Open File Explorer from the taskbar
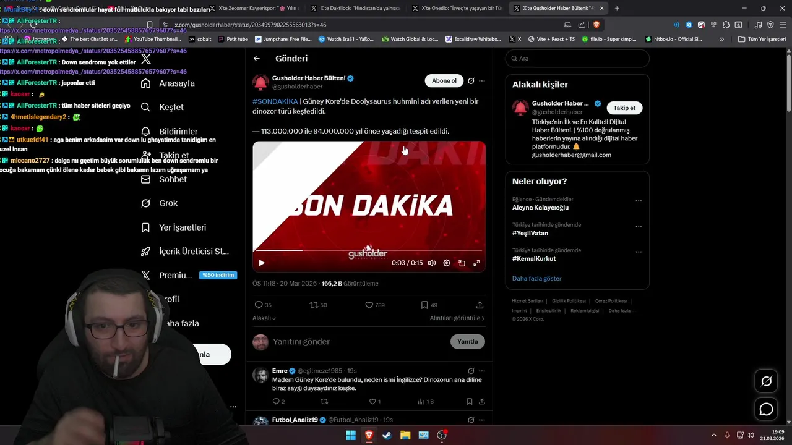The height and width of the screenshot is (445, 792). pos(405,435)
